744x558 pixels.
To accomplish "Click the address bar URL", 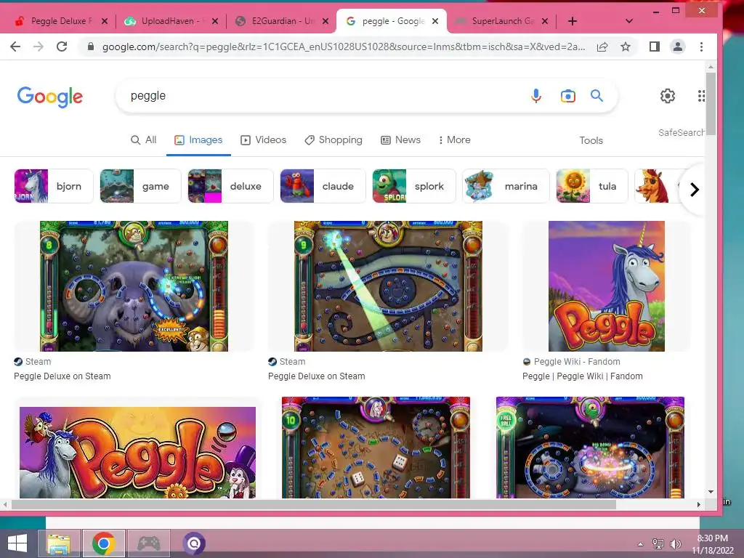I will tap(344, 46).
